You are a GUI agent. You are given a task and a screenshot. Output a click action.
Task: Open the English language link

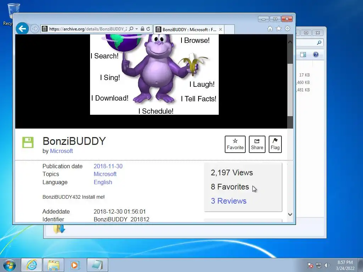[x=103, y=182]
